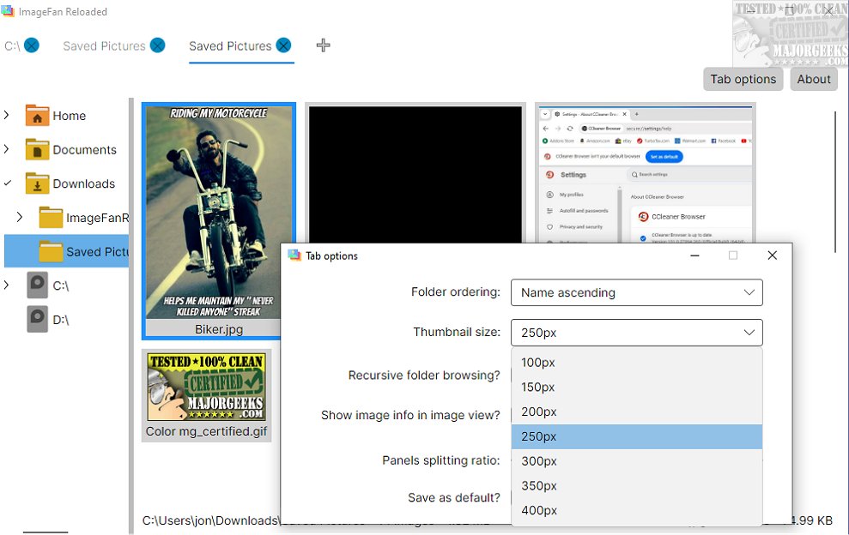849x535 pixels.
Task: Select Documents in the folder tree
Action: (84, 150)
